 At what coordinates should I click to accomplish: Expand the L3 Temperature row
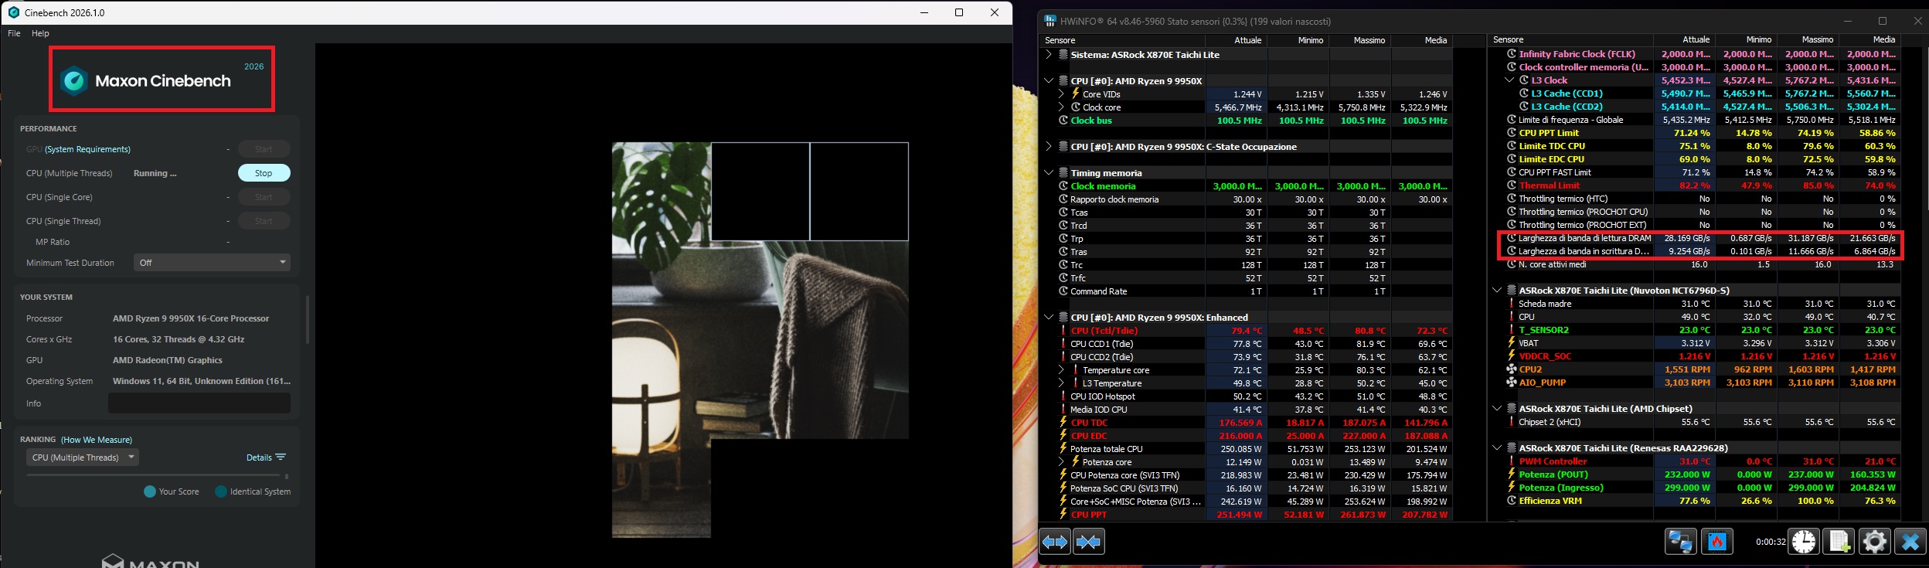[1061, 383]
